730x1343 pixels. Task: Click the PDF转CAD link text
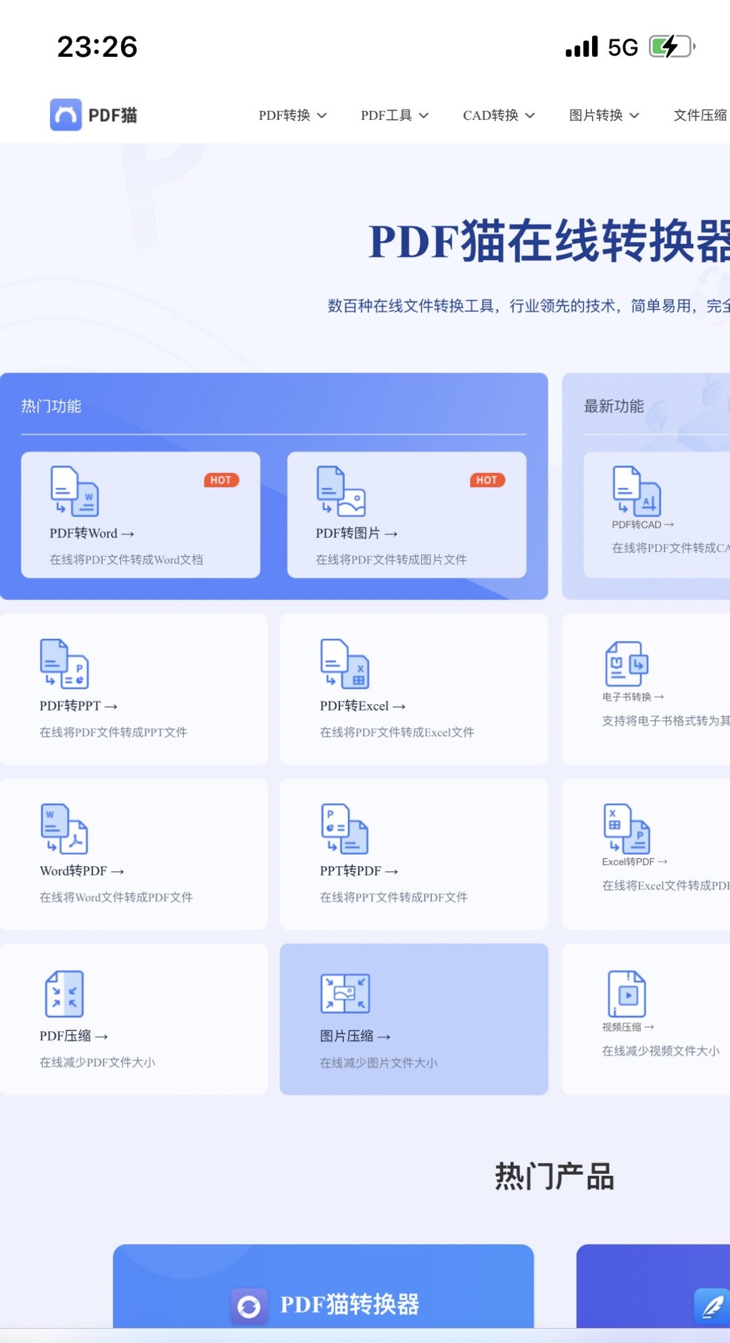point(643,524)
